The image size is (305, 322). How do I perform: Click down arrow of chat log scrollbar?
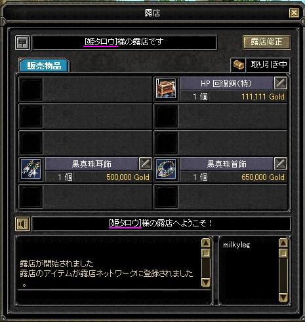[x=206, y=282]
